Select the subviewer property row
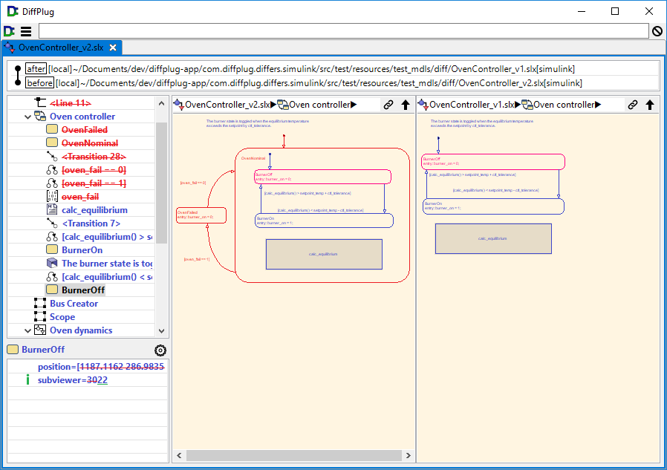 click(x=88, y=380)
